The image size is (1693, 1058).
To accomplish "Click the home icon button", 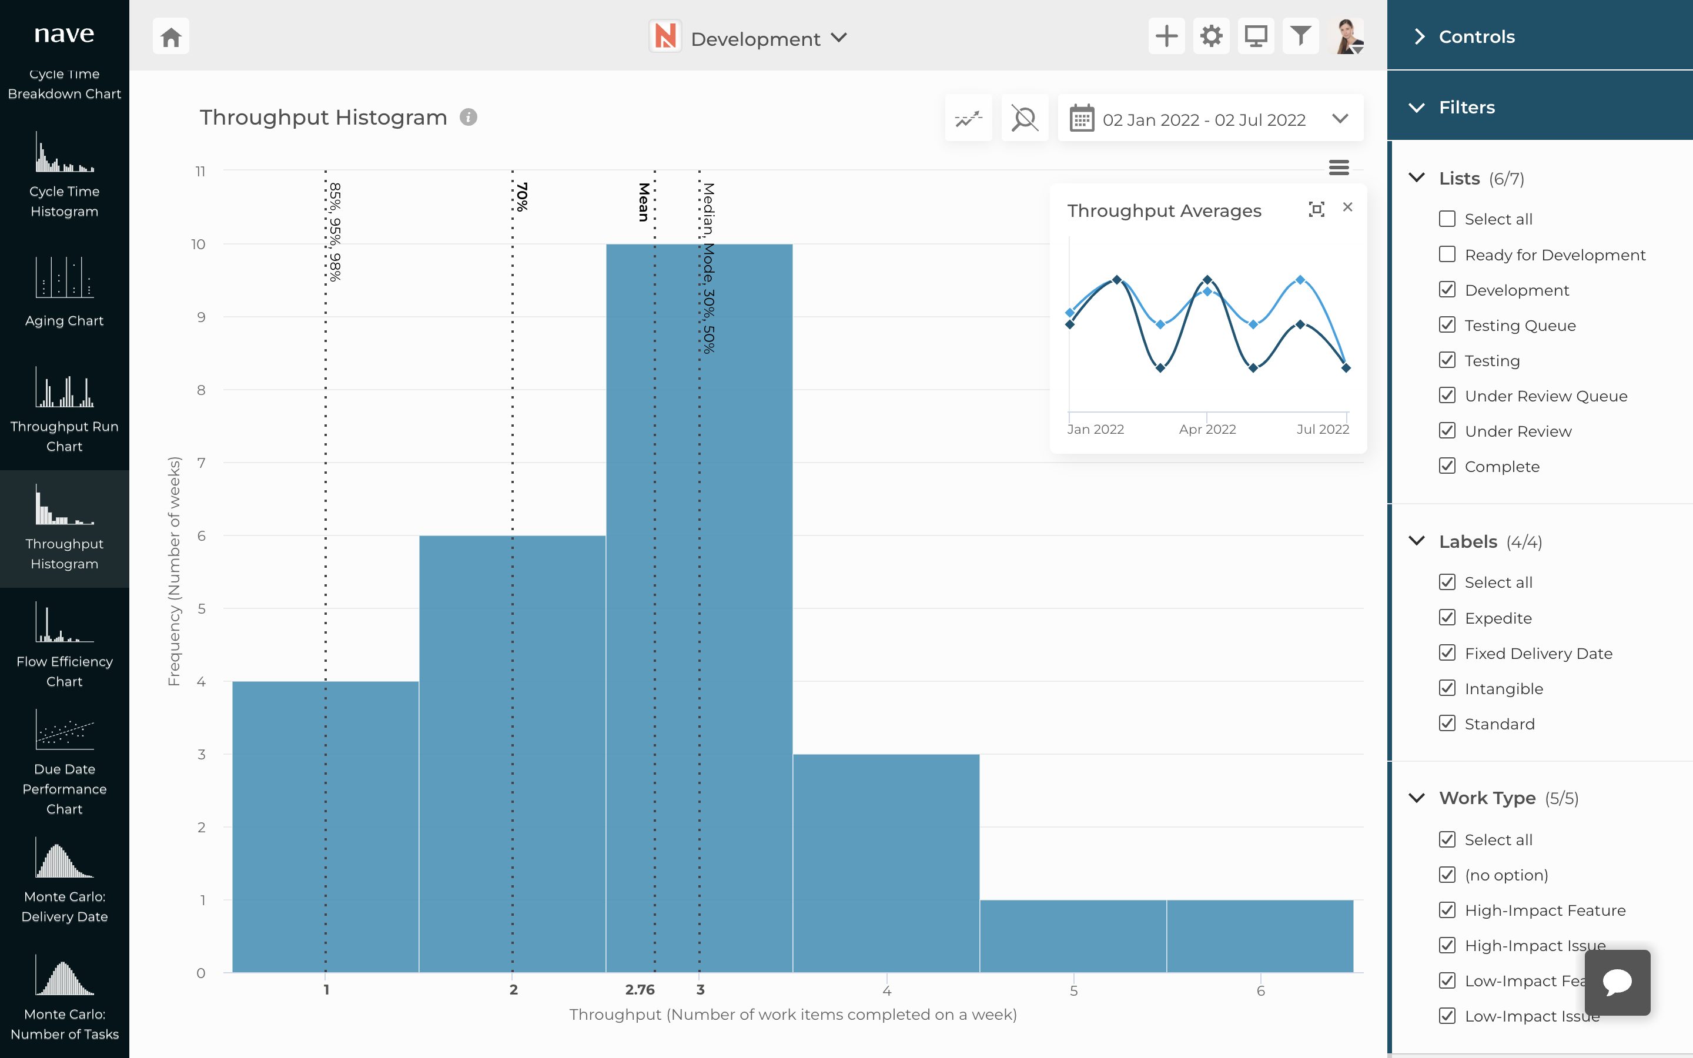I will [170, 36].
